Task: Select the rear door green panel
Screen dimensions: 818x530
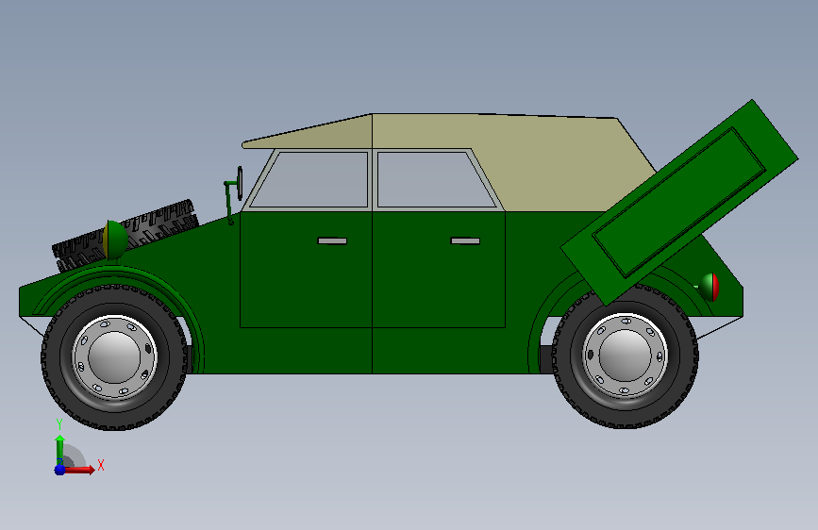Action: coord(439,282)
